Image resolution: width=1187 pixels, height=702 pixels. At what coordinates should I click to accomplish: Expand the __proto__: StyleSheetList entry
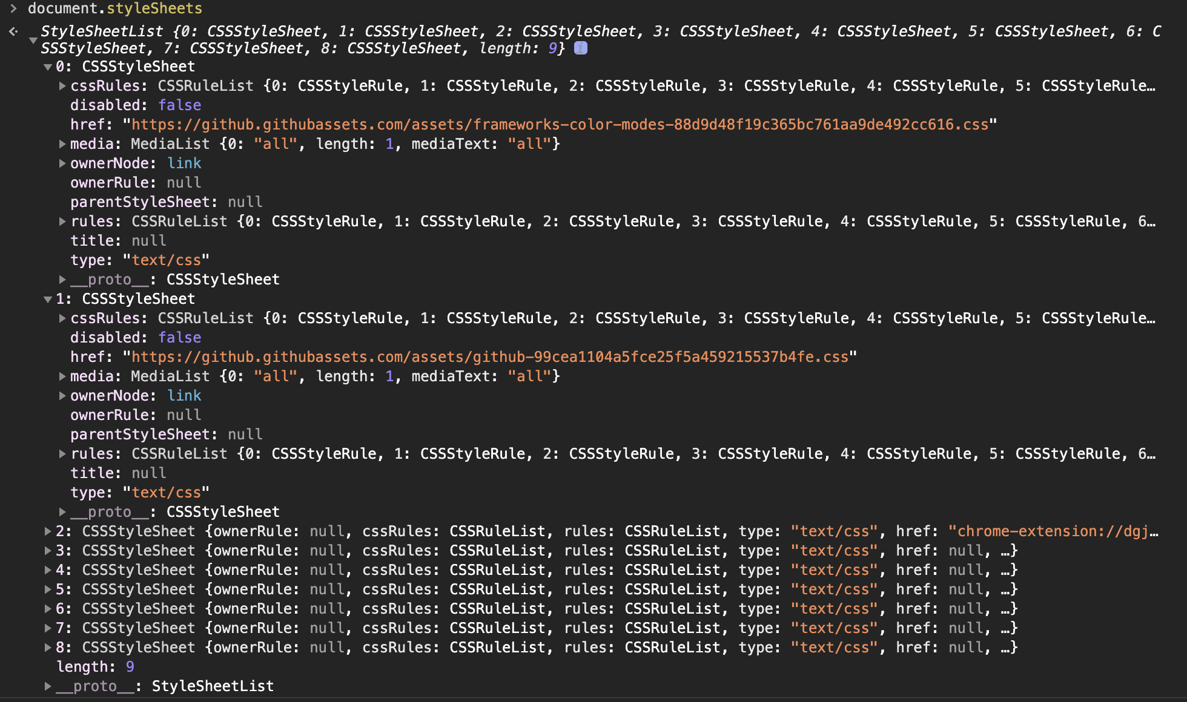(x=48, y=686)
